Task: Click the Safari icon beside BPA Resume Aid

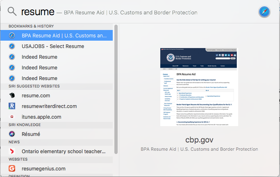Action: (x=12, y=35)
